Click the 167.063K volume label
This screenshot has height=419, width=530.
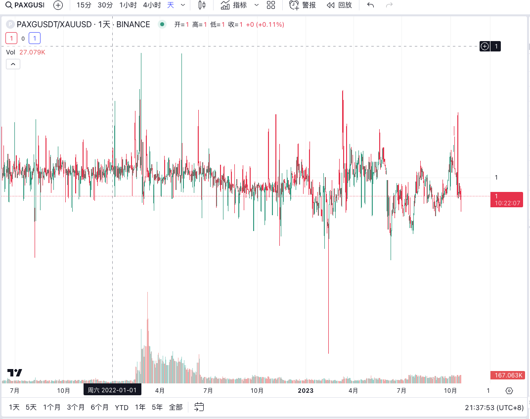tap(508, 375)
